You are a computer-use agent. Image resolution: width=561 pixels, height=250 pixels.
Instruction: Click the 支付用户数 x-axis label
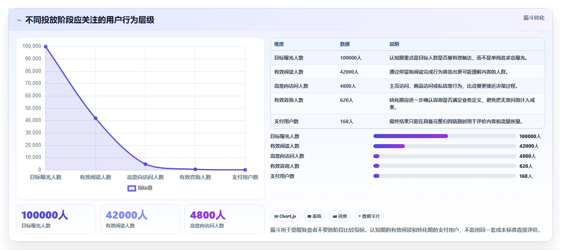(x=245, y=177)
